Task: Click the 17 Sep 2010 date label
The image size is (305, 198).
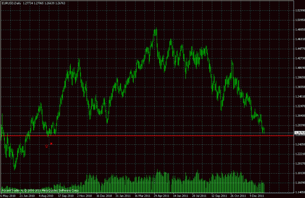Action: 66,196
